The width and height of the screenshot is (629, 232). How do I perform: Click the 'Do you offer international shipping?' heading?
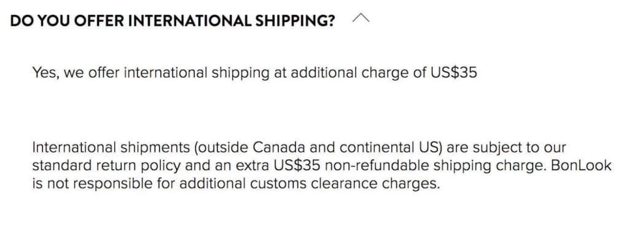pos(173,21)
